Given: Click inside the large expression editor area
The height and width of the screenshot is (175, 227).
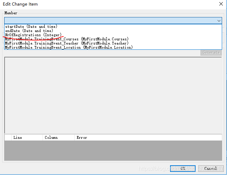Looking at the screenshot, I should coord(113,94).
